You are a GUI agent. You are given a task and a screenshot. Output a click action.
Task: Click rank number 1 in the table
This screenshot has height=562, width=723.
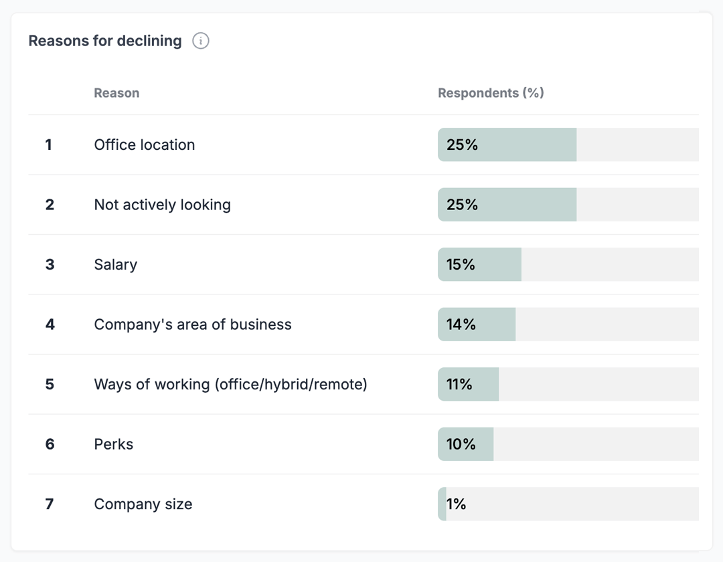click(48, 145)
